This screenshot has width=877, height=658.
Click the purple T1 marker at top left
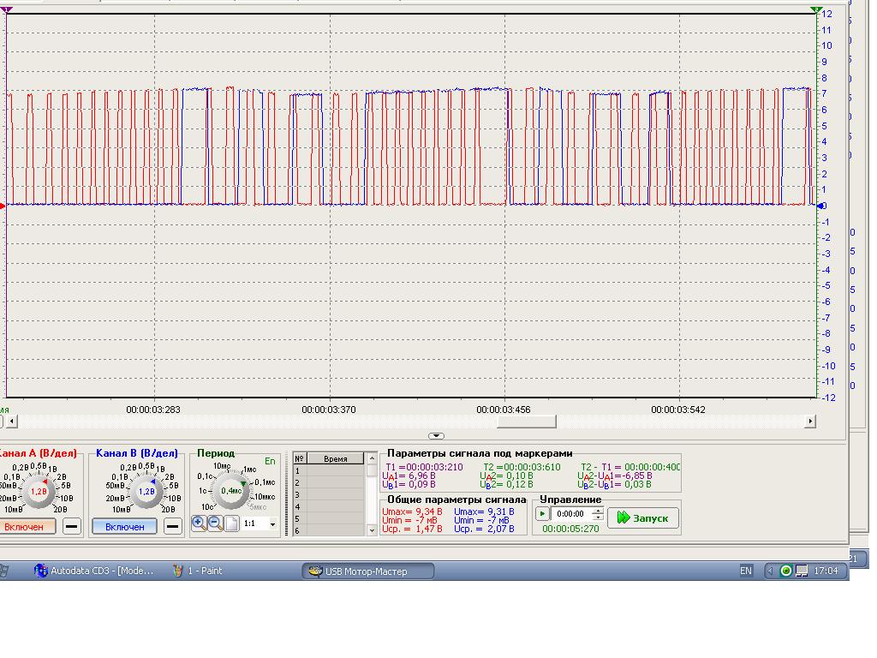point(7,10)
